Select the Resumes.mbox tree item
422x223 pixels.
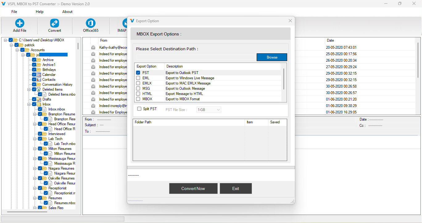pyautogui.click(x=65, y=203)
